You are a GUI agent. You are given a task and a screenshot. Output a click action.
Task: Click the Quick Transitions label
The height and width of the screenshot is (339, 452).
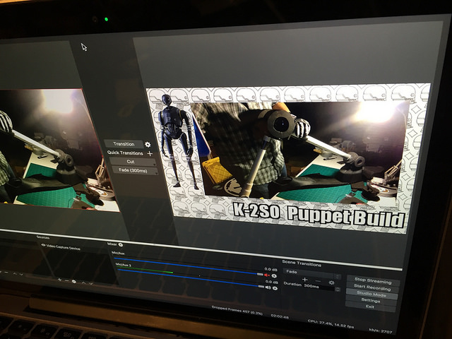tap(125, 153)
